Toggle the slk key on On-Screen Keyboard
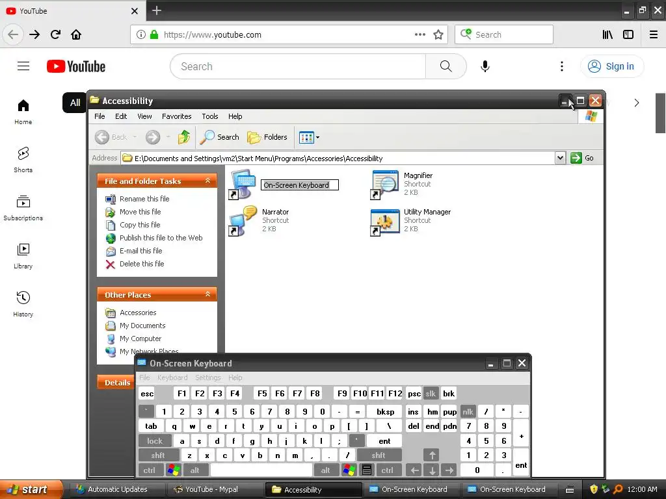This screenshot has height=499, width=666. click(431, 394)
